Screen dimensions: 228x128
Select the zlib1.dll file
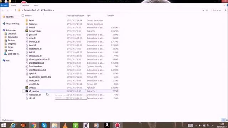(x=32, y=98)
